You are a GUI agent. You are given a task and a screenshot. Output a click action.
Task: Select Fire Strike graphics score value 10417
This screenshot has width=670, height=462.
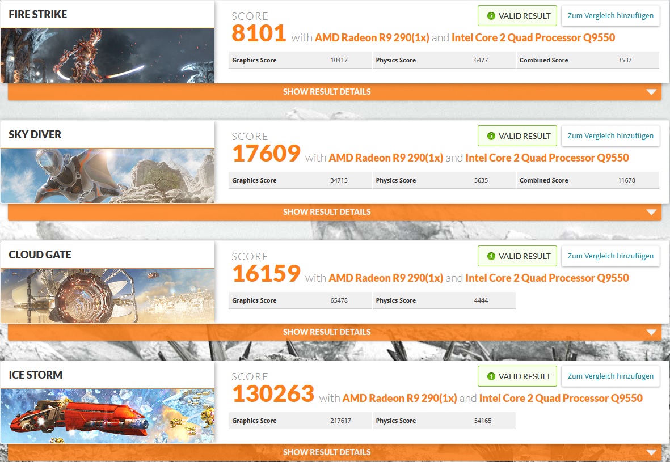click(339, 60)
